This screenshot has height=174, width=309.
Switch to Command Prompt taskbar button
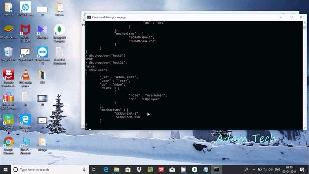pos(217,170)
